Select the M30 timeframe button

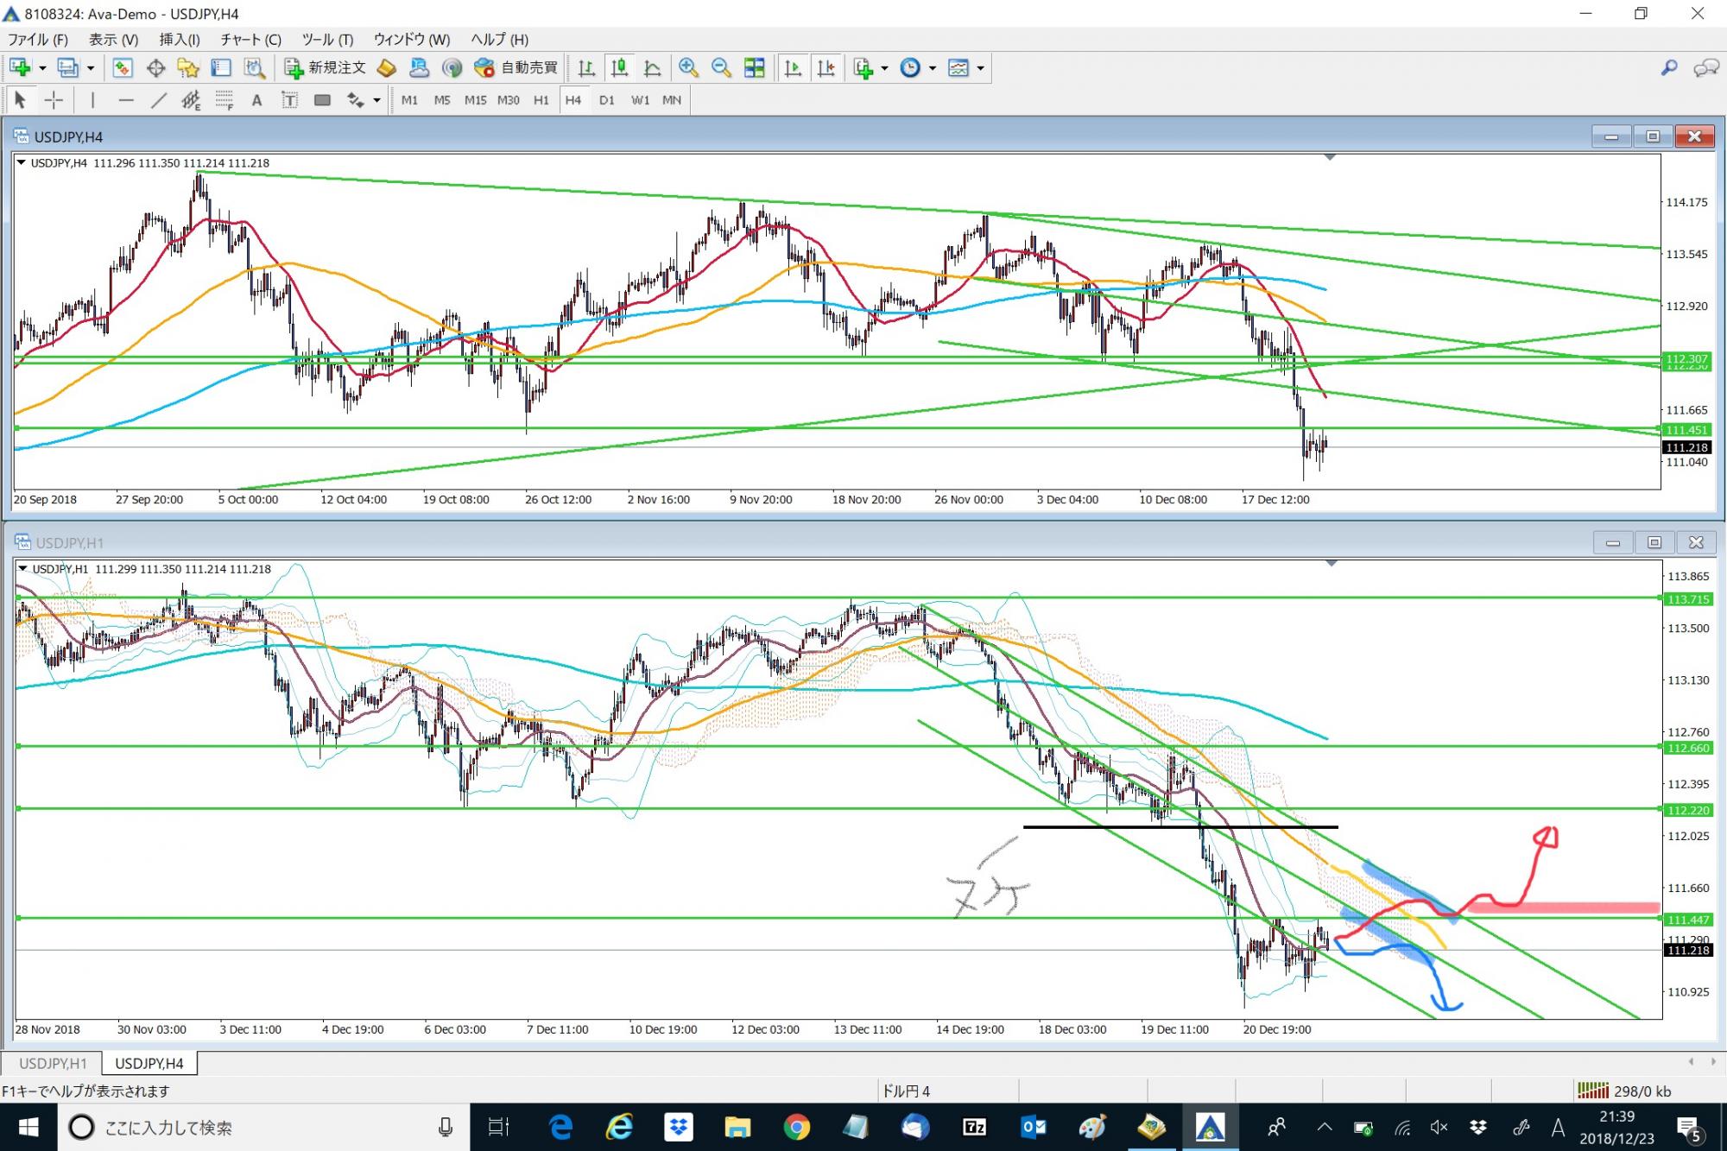[508, 100]
